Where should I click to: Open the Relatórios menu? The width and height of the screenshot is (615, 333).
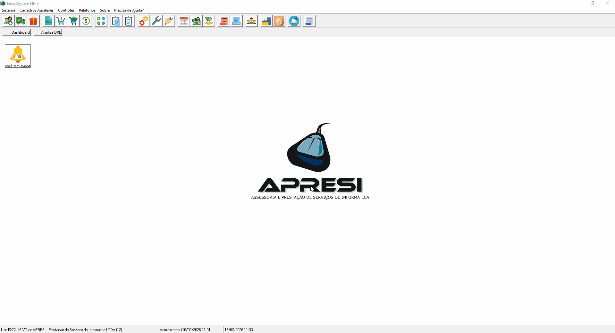[87, 10]
